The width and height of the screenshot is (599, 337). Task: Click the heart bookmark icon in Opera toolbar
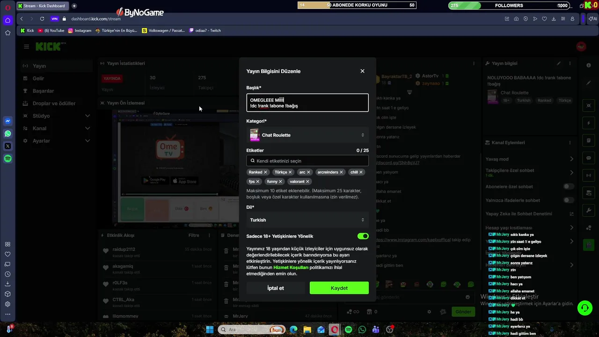click(544, 19)
